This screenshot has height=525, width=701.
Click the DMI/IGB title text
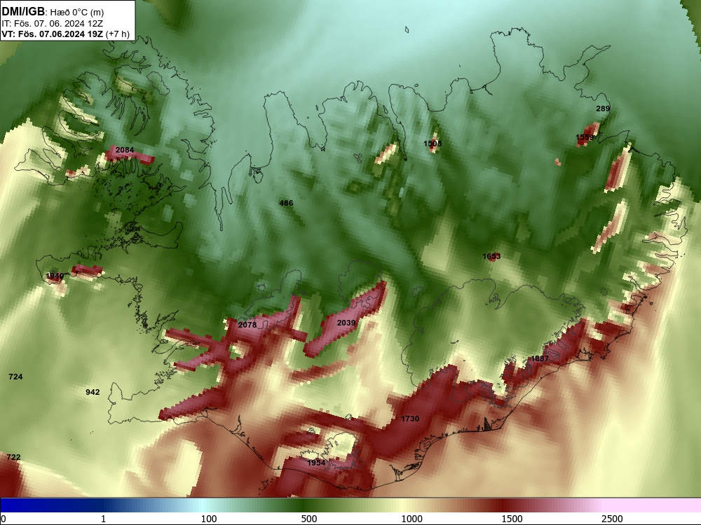pyautogui.click(x=23, y=12)
